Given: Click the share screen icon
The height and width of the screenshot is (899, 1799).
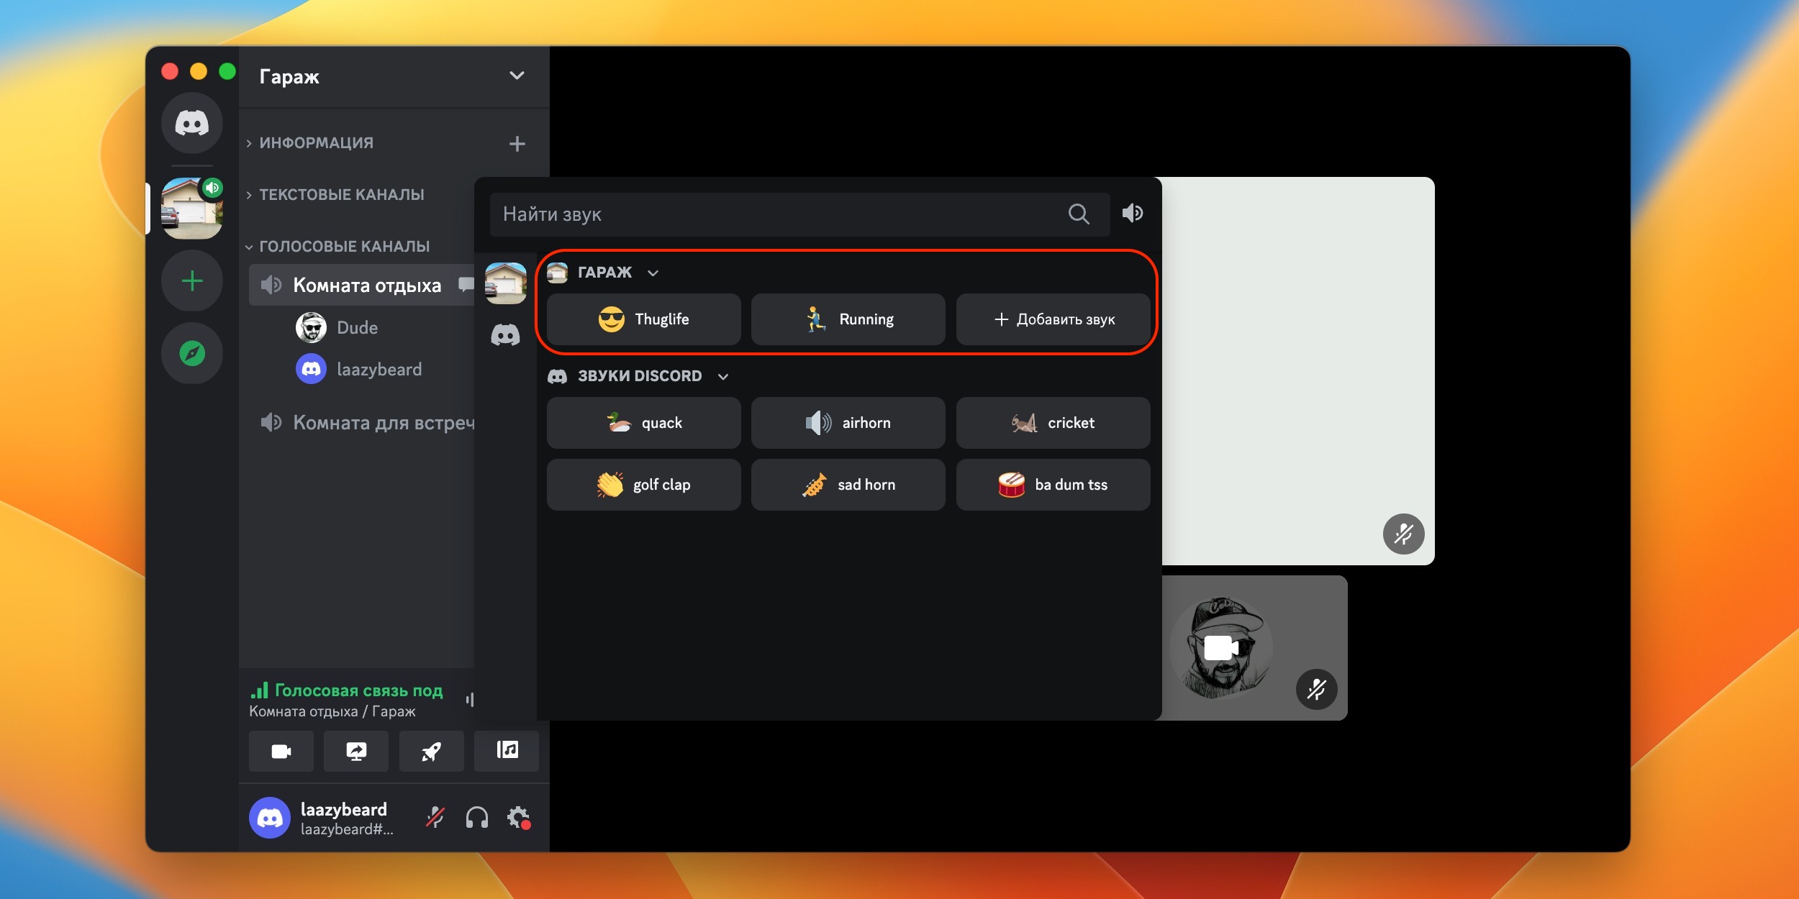Looking at the screenshot, I should 356,751.
